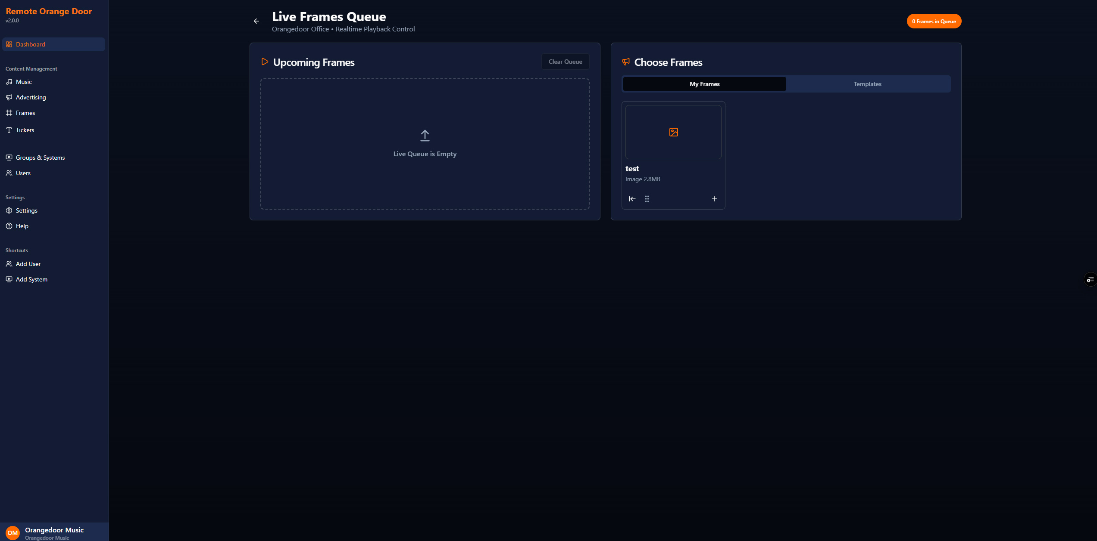
Task: Open Advertising section in sidebar
Action: tap(31, 97)
